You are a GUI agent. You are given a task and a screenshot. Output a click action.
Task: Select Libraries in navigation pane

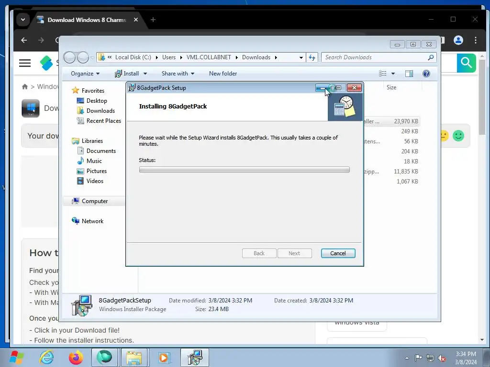92,141
